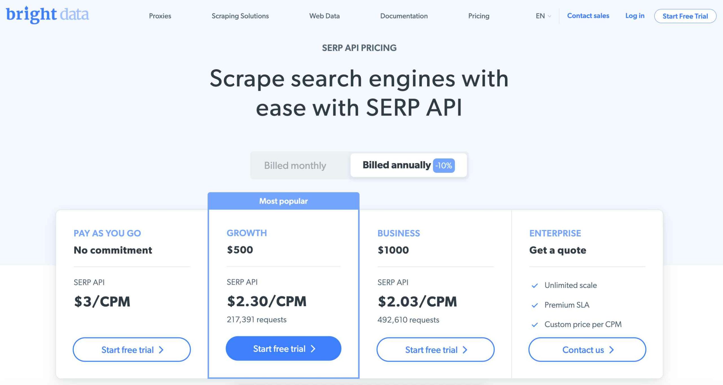The width and height of the screenshot is (723, 385).
Task: Click the Start Free Trial button
Action: [685, 16]
